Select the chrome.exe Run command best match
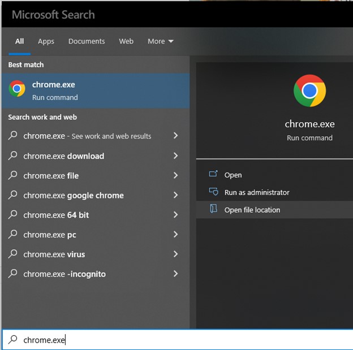The width and height of the screenshot is (353, 350). pyautogui.click(x=96, y=90)
